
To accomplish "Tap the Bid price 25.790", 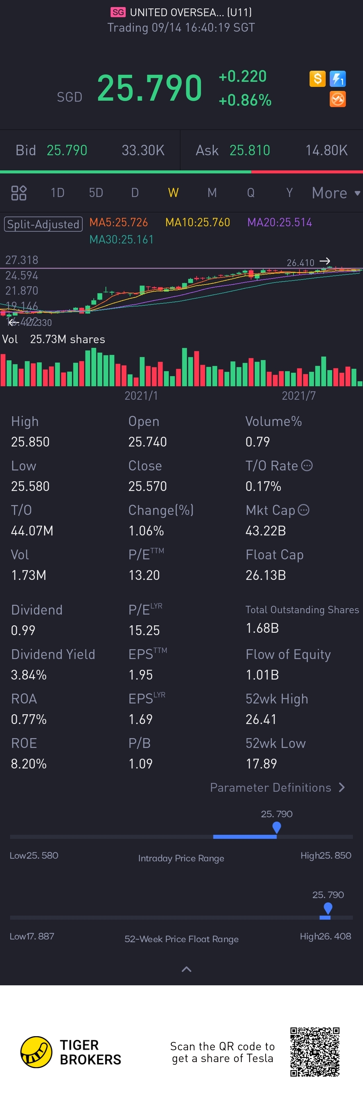I will [67, 150].
